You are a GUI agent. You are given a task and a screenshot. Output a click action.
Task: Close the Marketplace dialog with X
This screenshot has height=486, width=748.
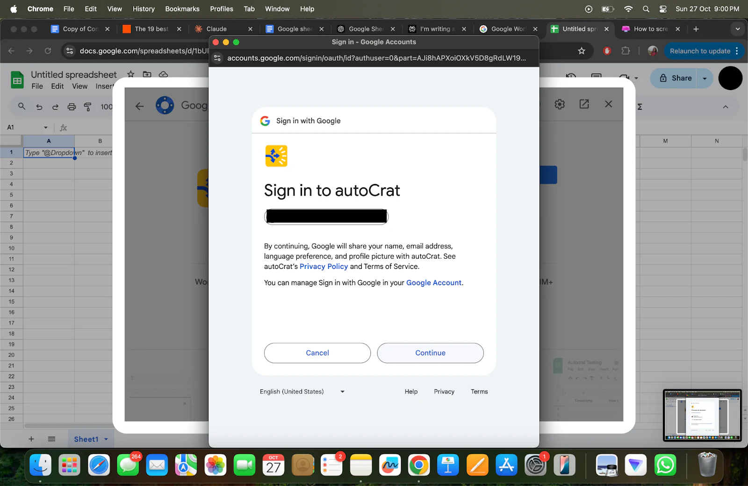point(608,104)
